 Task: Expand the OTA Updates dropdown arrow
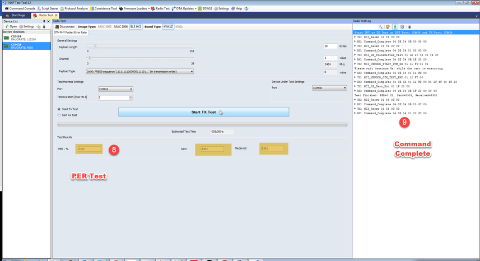coord(195,8)
